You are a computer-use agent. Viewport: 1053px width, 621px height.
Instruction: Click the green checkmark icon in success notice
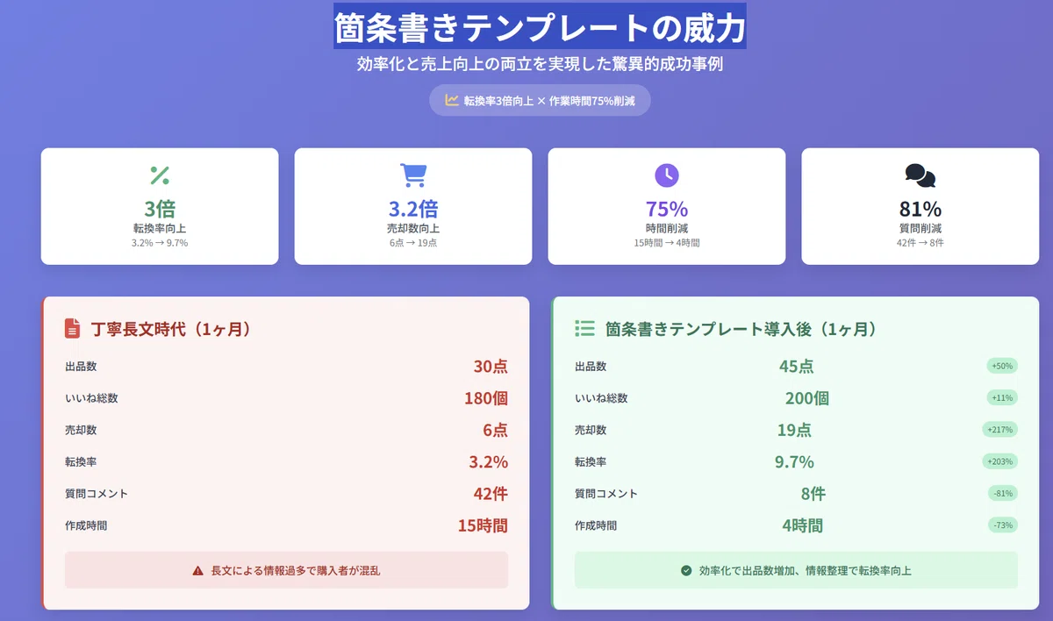[x=686, y=570]
